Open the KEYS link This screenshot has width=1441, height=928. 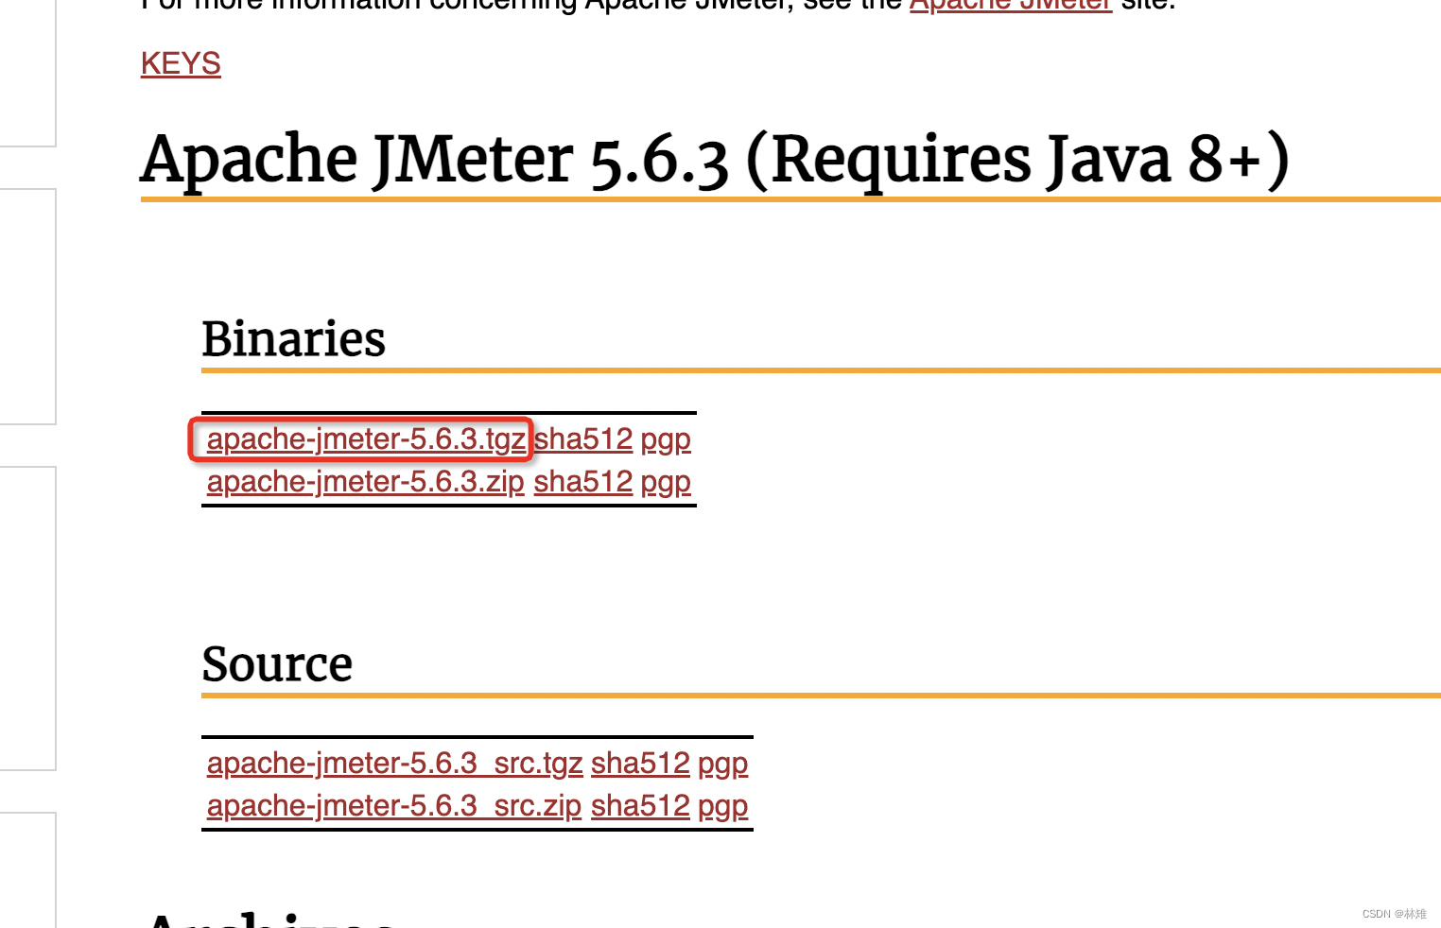(180, 63)
